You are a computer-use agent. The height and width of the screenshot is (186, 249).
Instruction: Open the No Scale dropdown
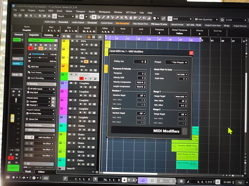coord(182,74)
